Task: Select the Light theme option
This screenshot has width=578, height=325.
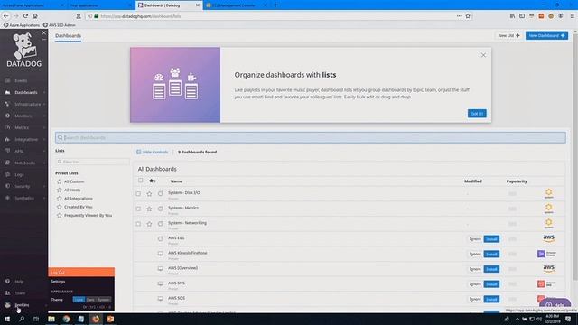Action: (x=79, y=300)
